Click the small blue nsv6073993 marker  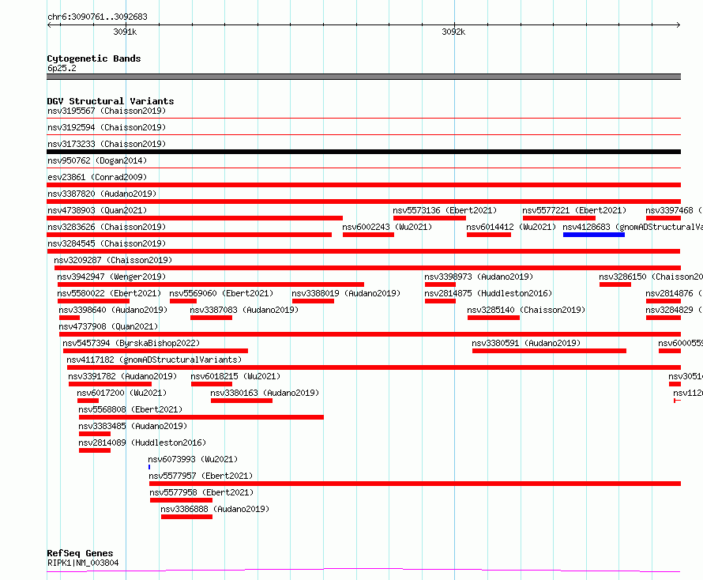click(x=149, y=467)
